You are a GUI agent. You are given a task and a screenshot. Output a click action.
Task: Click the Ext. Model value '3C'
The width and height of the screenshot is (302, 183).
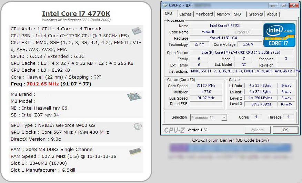[x=244, y=65]
